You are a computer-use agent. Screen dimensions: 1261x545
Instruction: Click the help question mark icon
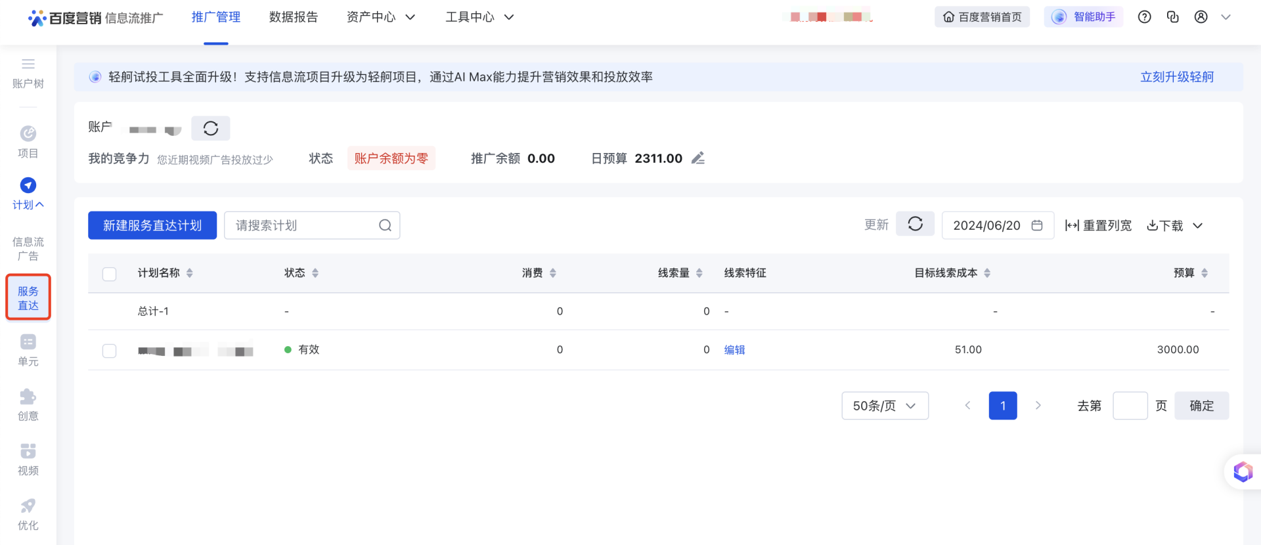pyautogui.click(x=1144, y=17)
